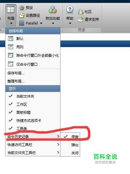Click the 附加功能 add-ons cubes icon
The height and width of the screenshot is (174, 130).
53,10
